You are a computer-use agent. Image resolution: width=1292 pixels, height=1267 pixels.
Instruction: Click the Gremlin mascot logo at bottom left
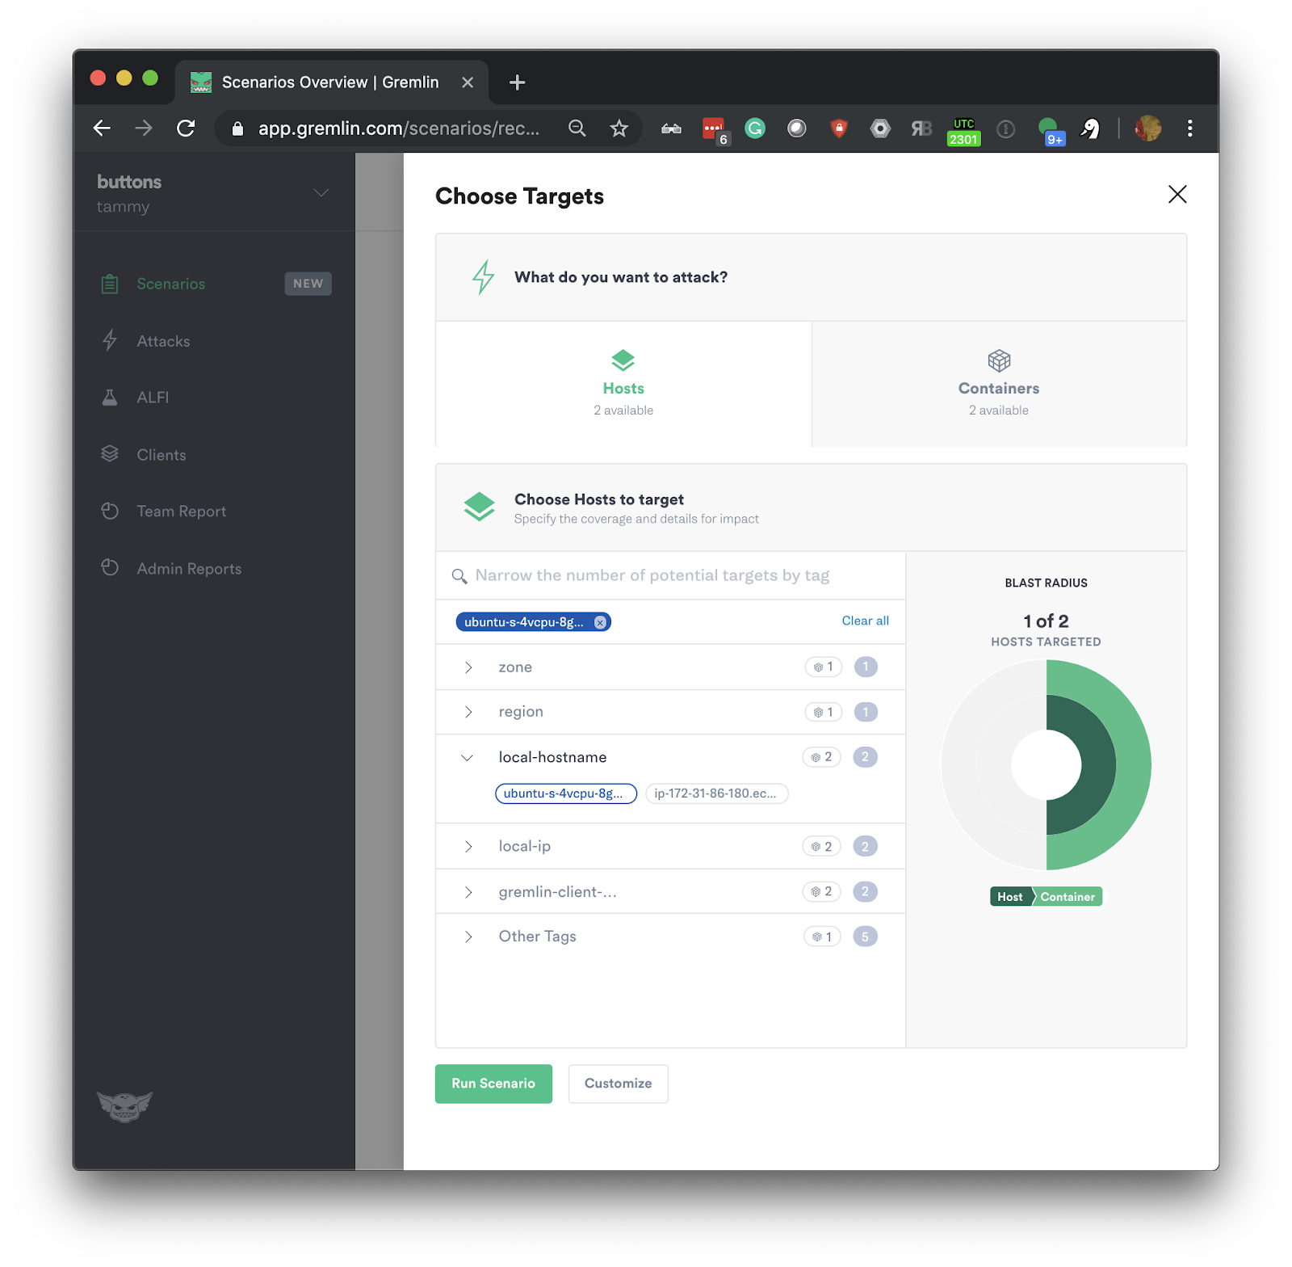[126, 1108]
